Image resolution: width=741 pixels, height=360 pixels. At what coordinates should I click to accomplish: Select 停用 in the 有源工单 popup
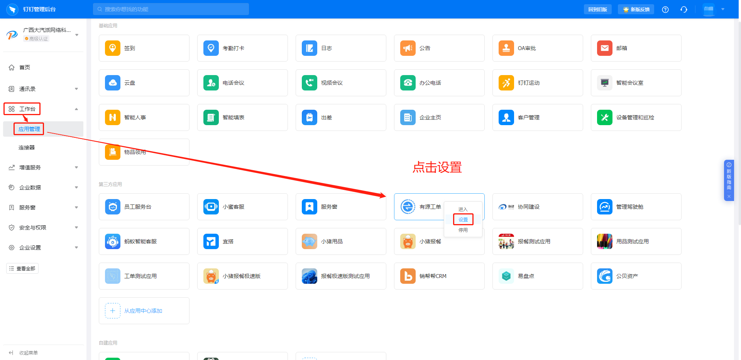coord(463,230)
